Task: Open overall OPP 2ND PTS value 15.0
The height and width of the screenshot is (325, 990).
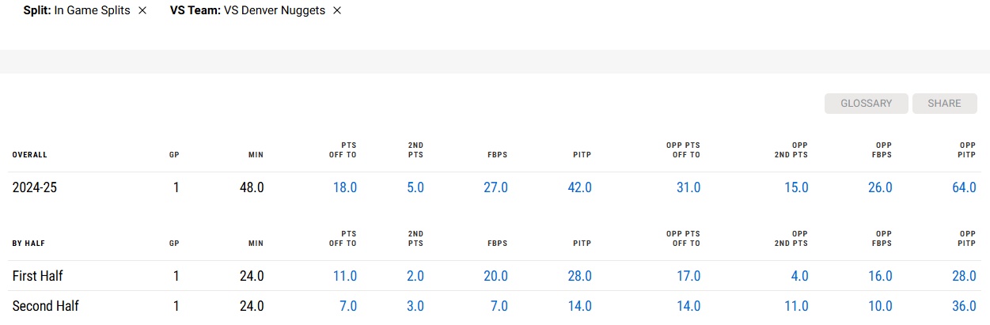Action: 796,187
